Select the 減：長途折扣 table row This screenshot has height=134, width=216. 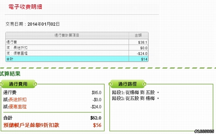[x=77, y=48]
